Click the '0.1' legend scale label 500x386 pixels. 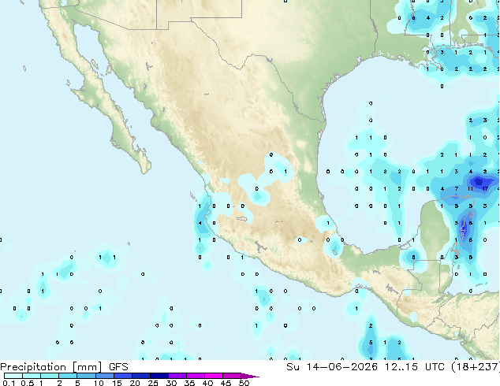(x=9, y=383)
